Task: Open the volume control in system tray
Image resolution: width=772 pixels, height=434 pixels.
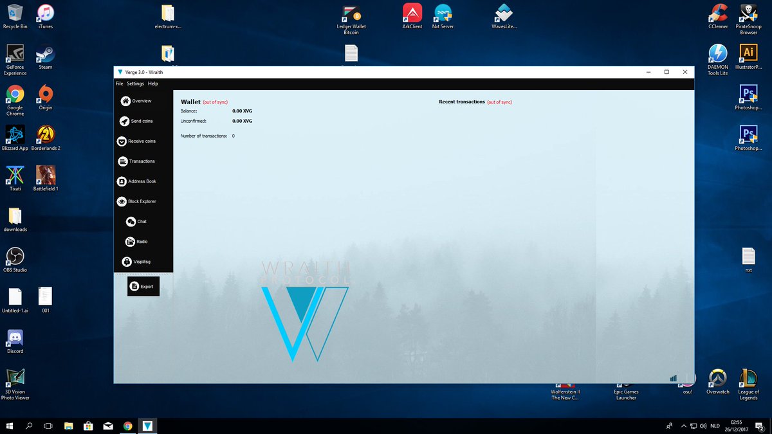Action: [703, 426]
